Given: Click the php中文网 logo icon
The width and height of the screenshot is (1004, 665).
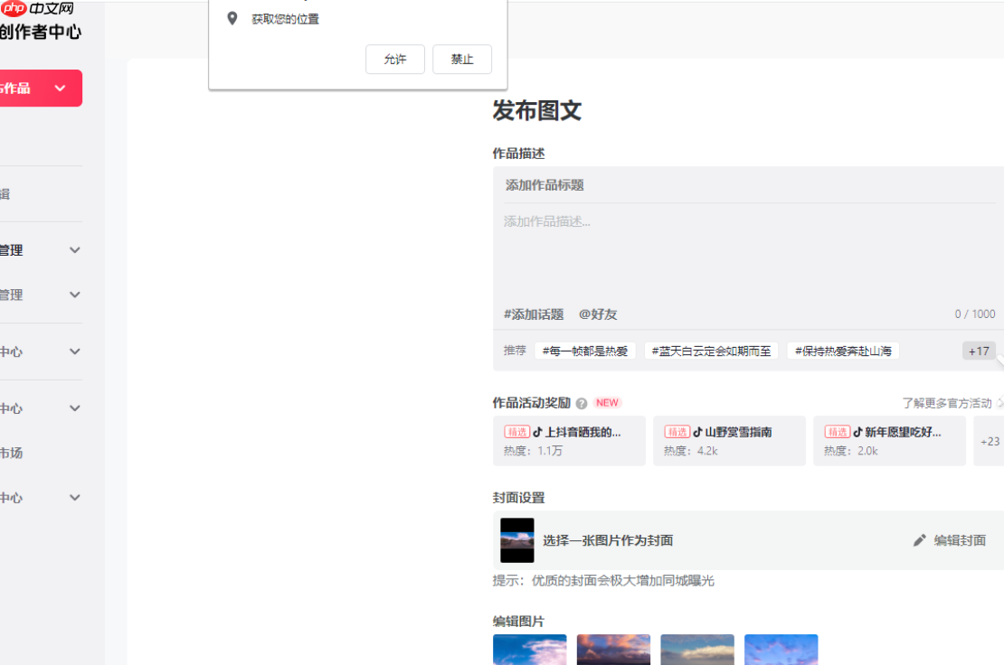Looking at the screenshot, I should (x=13, y=9).
